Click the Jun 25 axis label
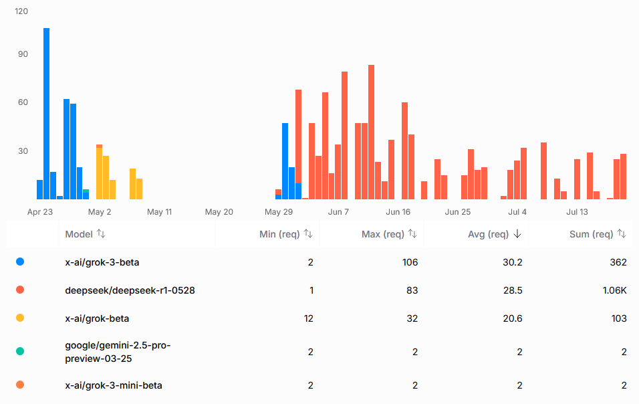Image resolution: width=639 pixels, height=404 pixels. 458,212
